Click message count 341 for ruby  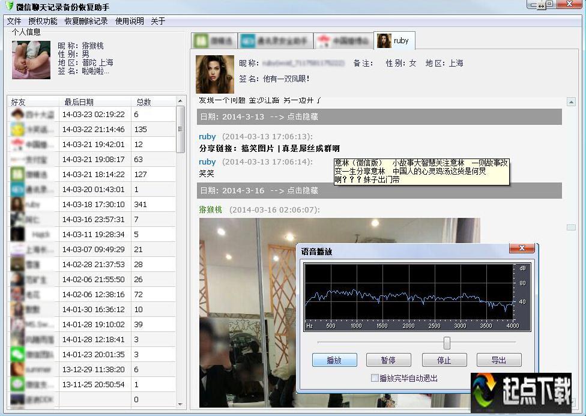(140, 204)
